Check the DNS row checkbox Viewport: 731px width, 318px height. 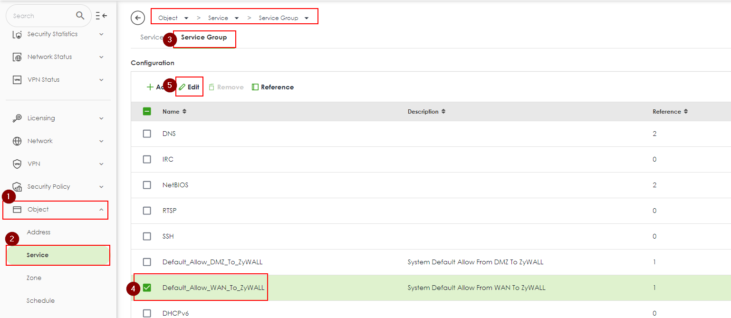[x=147, y=134]
